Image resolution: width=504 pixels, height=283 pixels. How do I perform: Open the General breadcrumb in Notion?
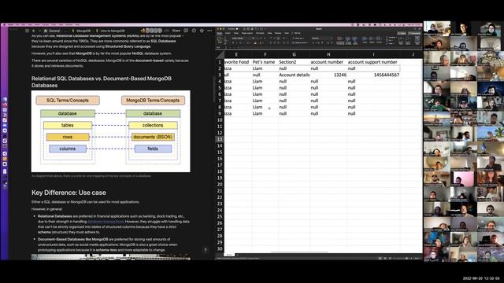point(52,31)
